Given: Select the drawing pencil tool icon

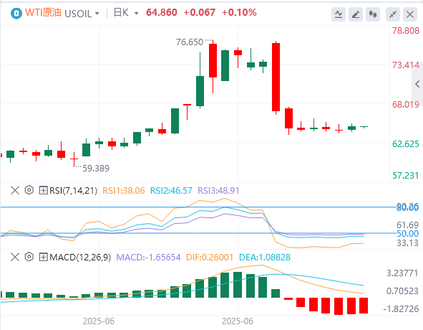Looking at the screenshot, I should pyautogui.click(x=356, y=14).
